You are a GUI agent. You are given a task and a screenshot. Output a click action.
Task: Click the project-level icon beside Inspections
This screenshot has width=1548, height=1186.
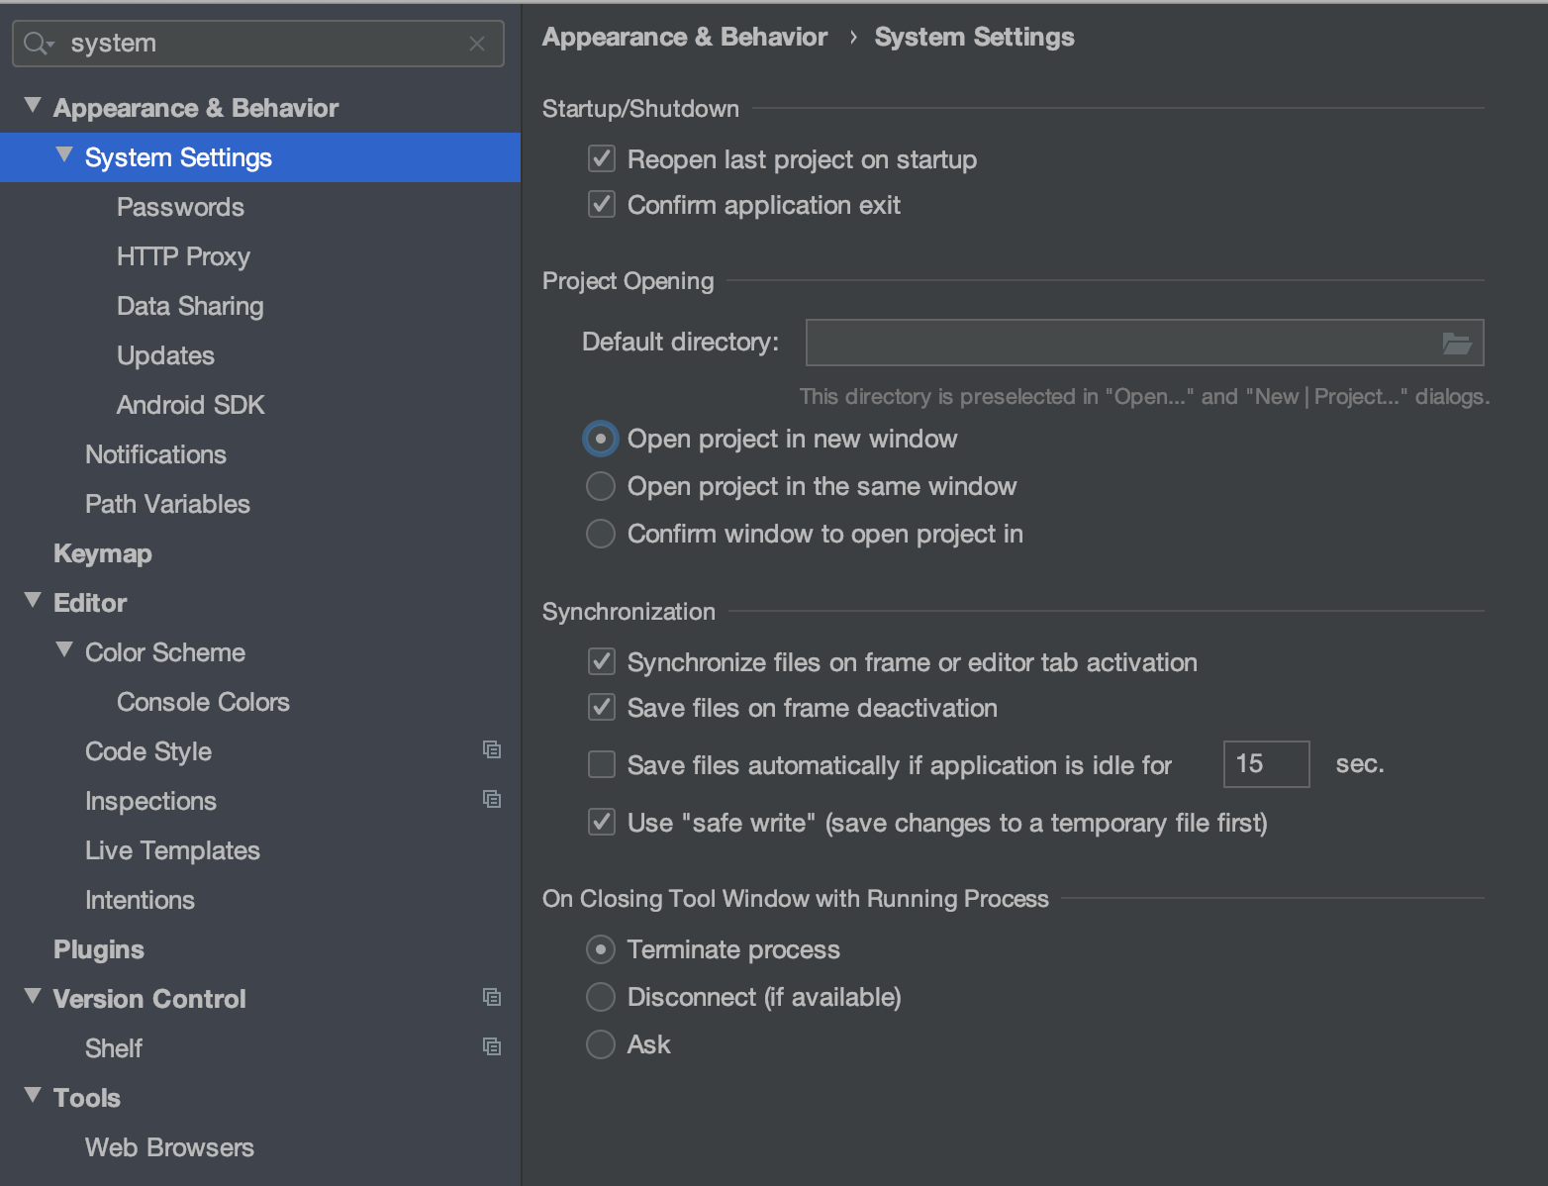click(492, 799)
